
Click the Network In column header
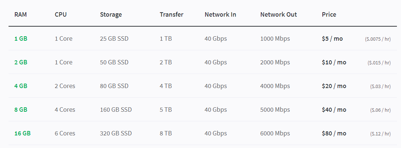pyautogui.click(x=220, y=14)
